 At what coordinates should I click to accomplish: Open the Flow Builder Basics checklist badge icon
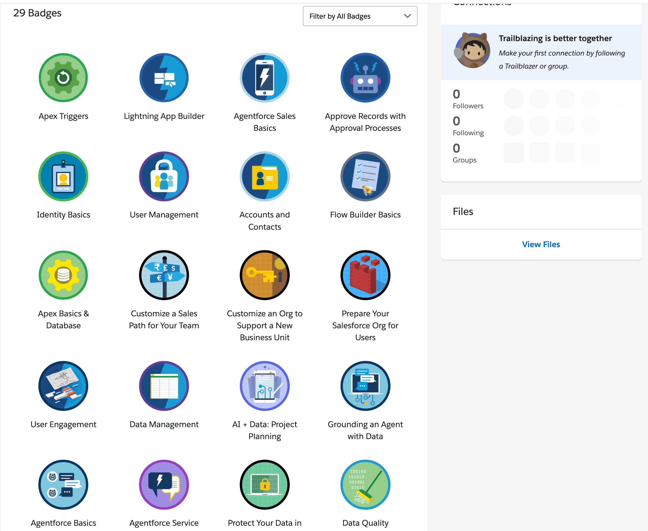[x=365, y=176]
